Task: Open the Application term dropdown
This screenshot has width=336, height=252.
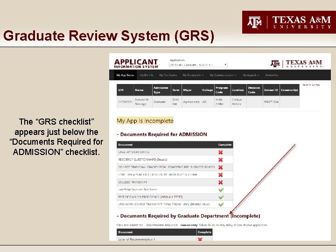Action: [198, 65]
